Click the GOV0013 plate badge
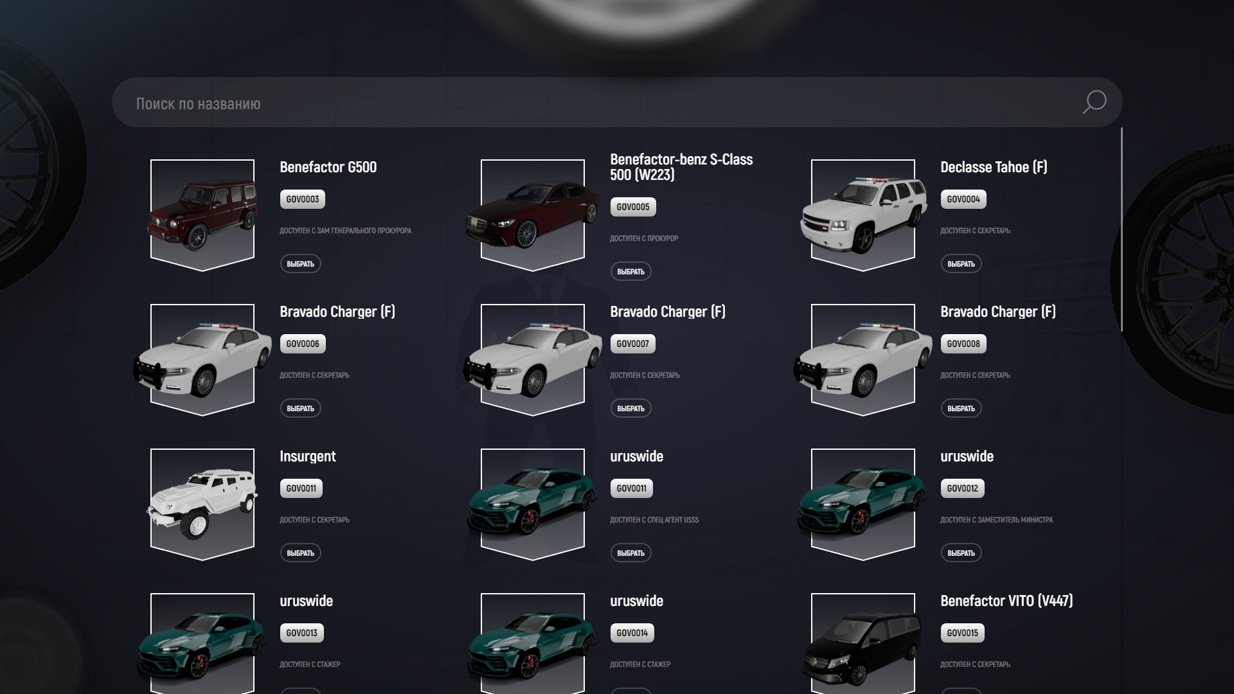The height and width of the screenshot is (694, 1234). coord(302,633)
